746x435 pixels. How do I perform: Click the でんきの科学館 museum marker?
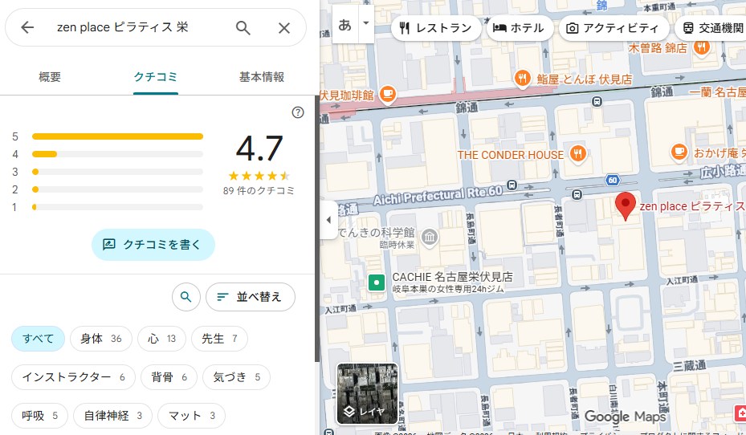pyautogui.click(x=430, y=237)
